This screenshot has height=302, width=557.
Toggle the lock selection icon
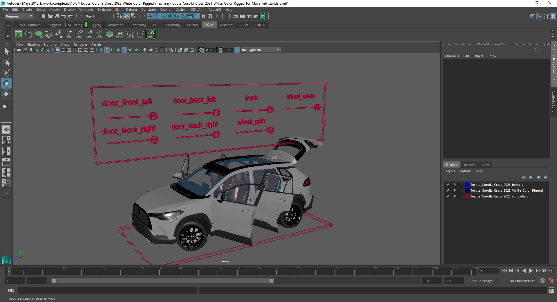point(203,16)
